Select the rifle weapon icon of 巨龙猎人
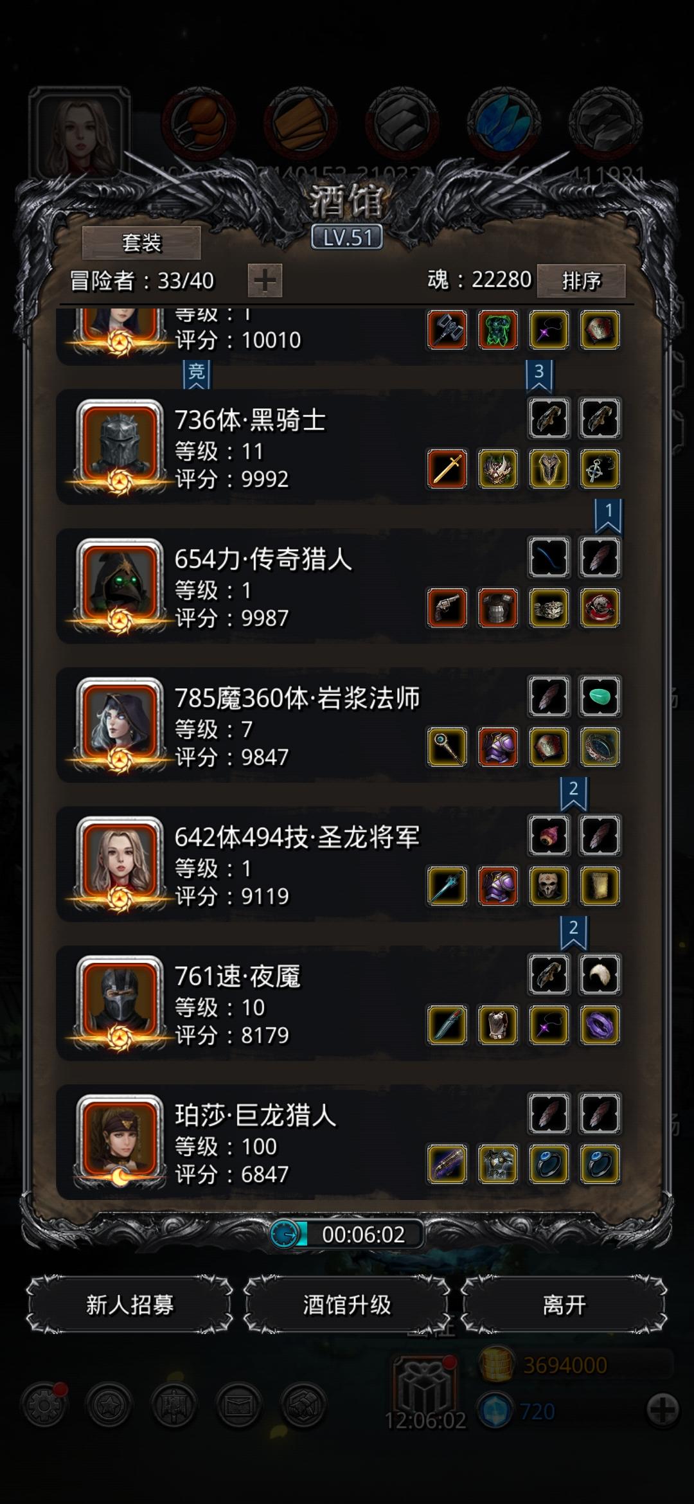 447,1164
